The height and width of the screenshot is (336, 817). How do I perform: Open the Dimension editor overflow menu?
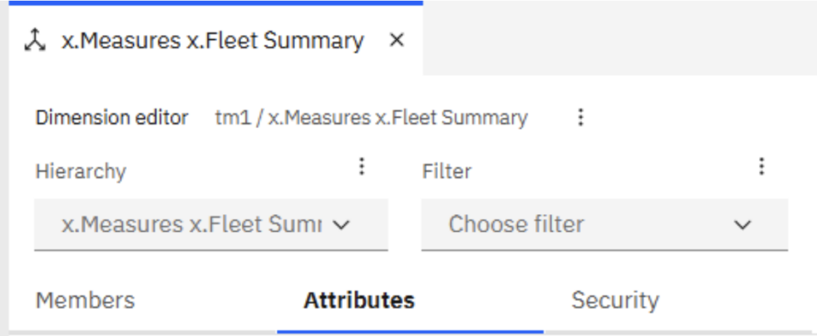tap(581, 118)
